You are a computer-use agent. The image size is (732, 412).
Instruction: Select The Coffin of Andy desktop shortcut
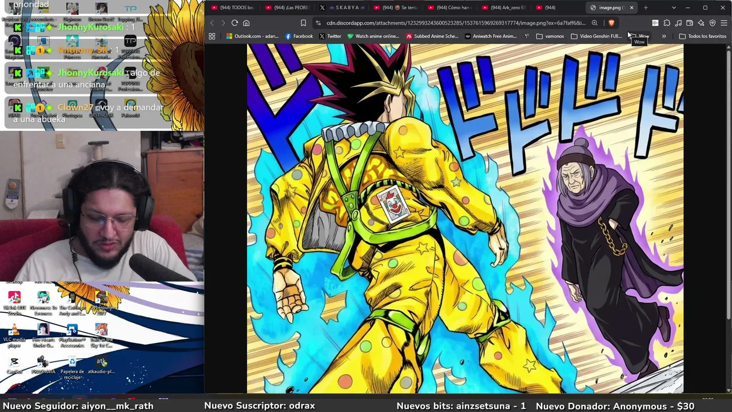coord(72,303)
